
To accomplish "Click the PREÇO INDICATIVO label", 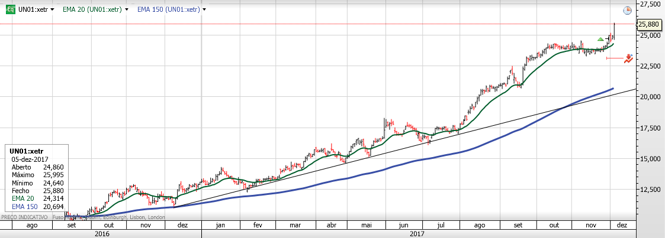I will [25, 217].
